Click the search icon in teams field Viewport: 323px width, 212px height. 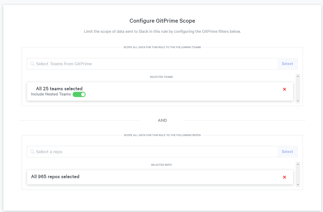[x=32, y=64]
